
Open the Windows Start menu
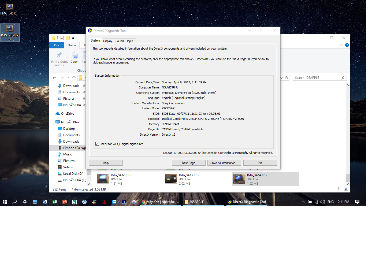5,202
